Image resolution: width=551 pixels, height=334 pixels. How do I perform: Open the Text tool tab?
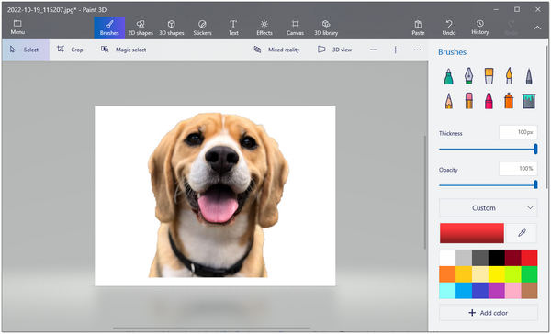(x=233, y=28)
